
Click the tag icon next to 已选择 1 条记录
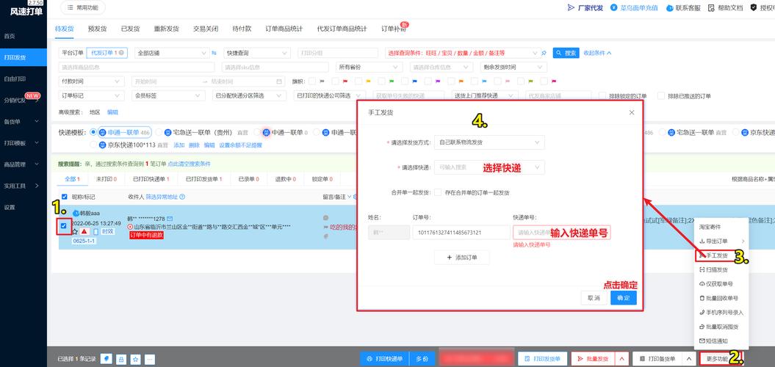point(106,359)
